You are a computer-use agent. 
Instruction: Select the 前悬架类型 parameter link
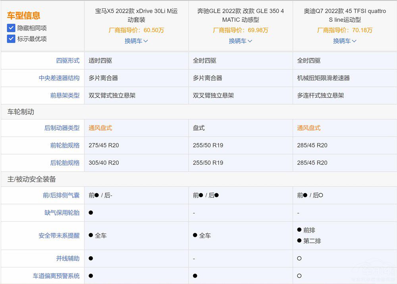(x=65, y=95)
